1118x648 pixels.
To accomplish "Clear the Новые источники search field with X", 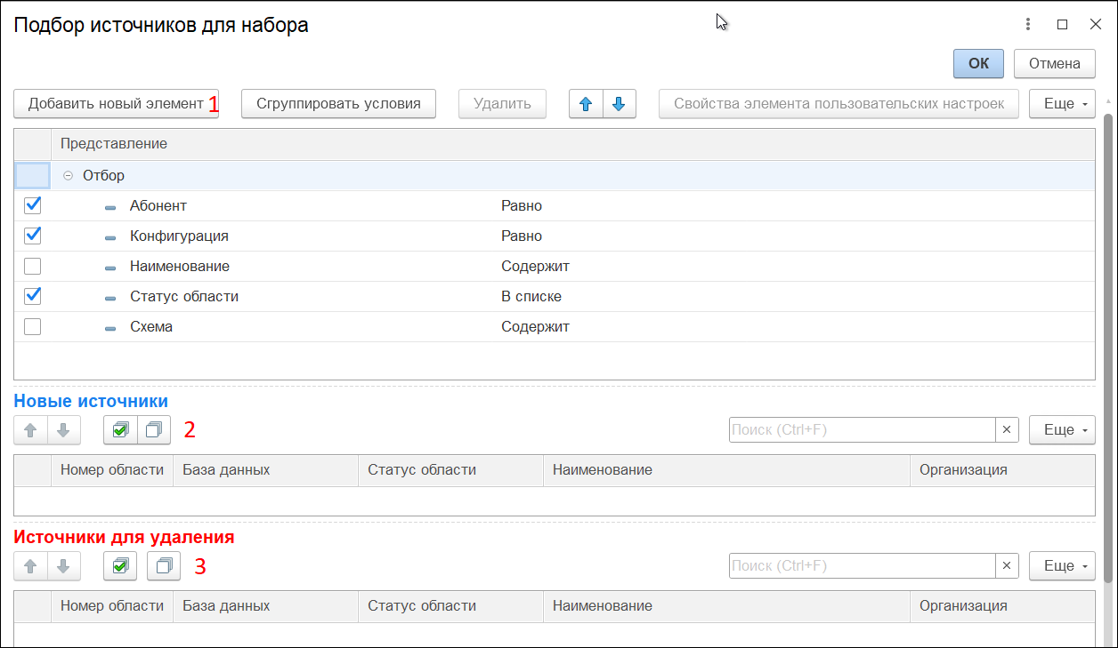I will click(1007, 430).
